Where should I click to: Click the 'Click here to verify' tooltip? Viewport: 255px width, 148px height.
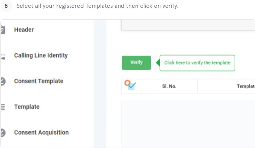(x=197, y=63)
